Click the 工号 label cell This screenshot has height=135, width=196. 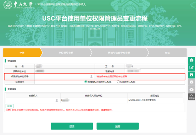110,66
